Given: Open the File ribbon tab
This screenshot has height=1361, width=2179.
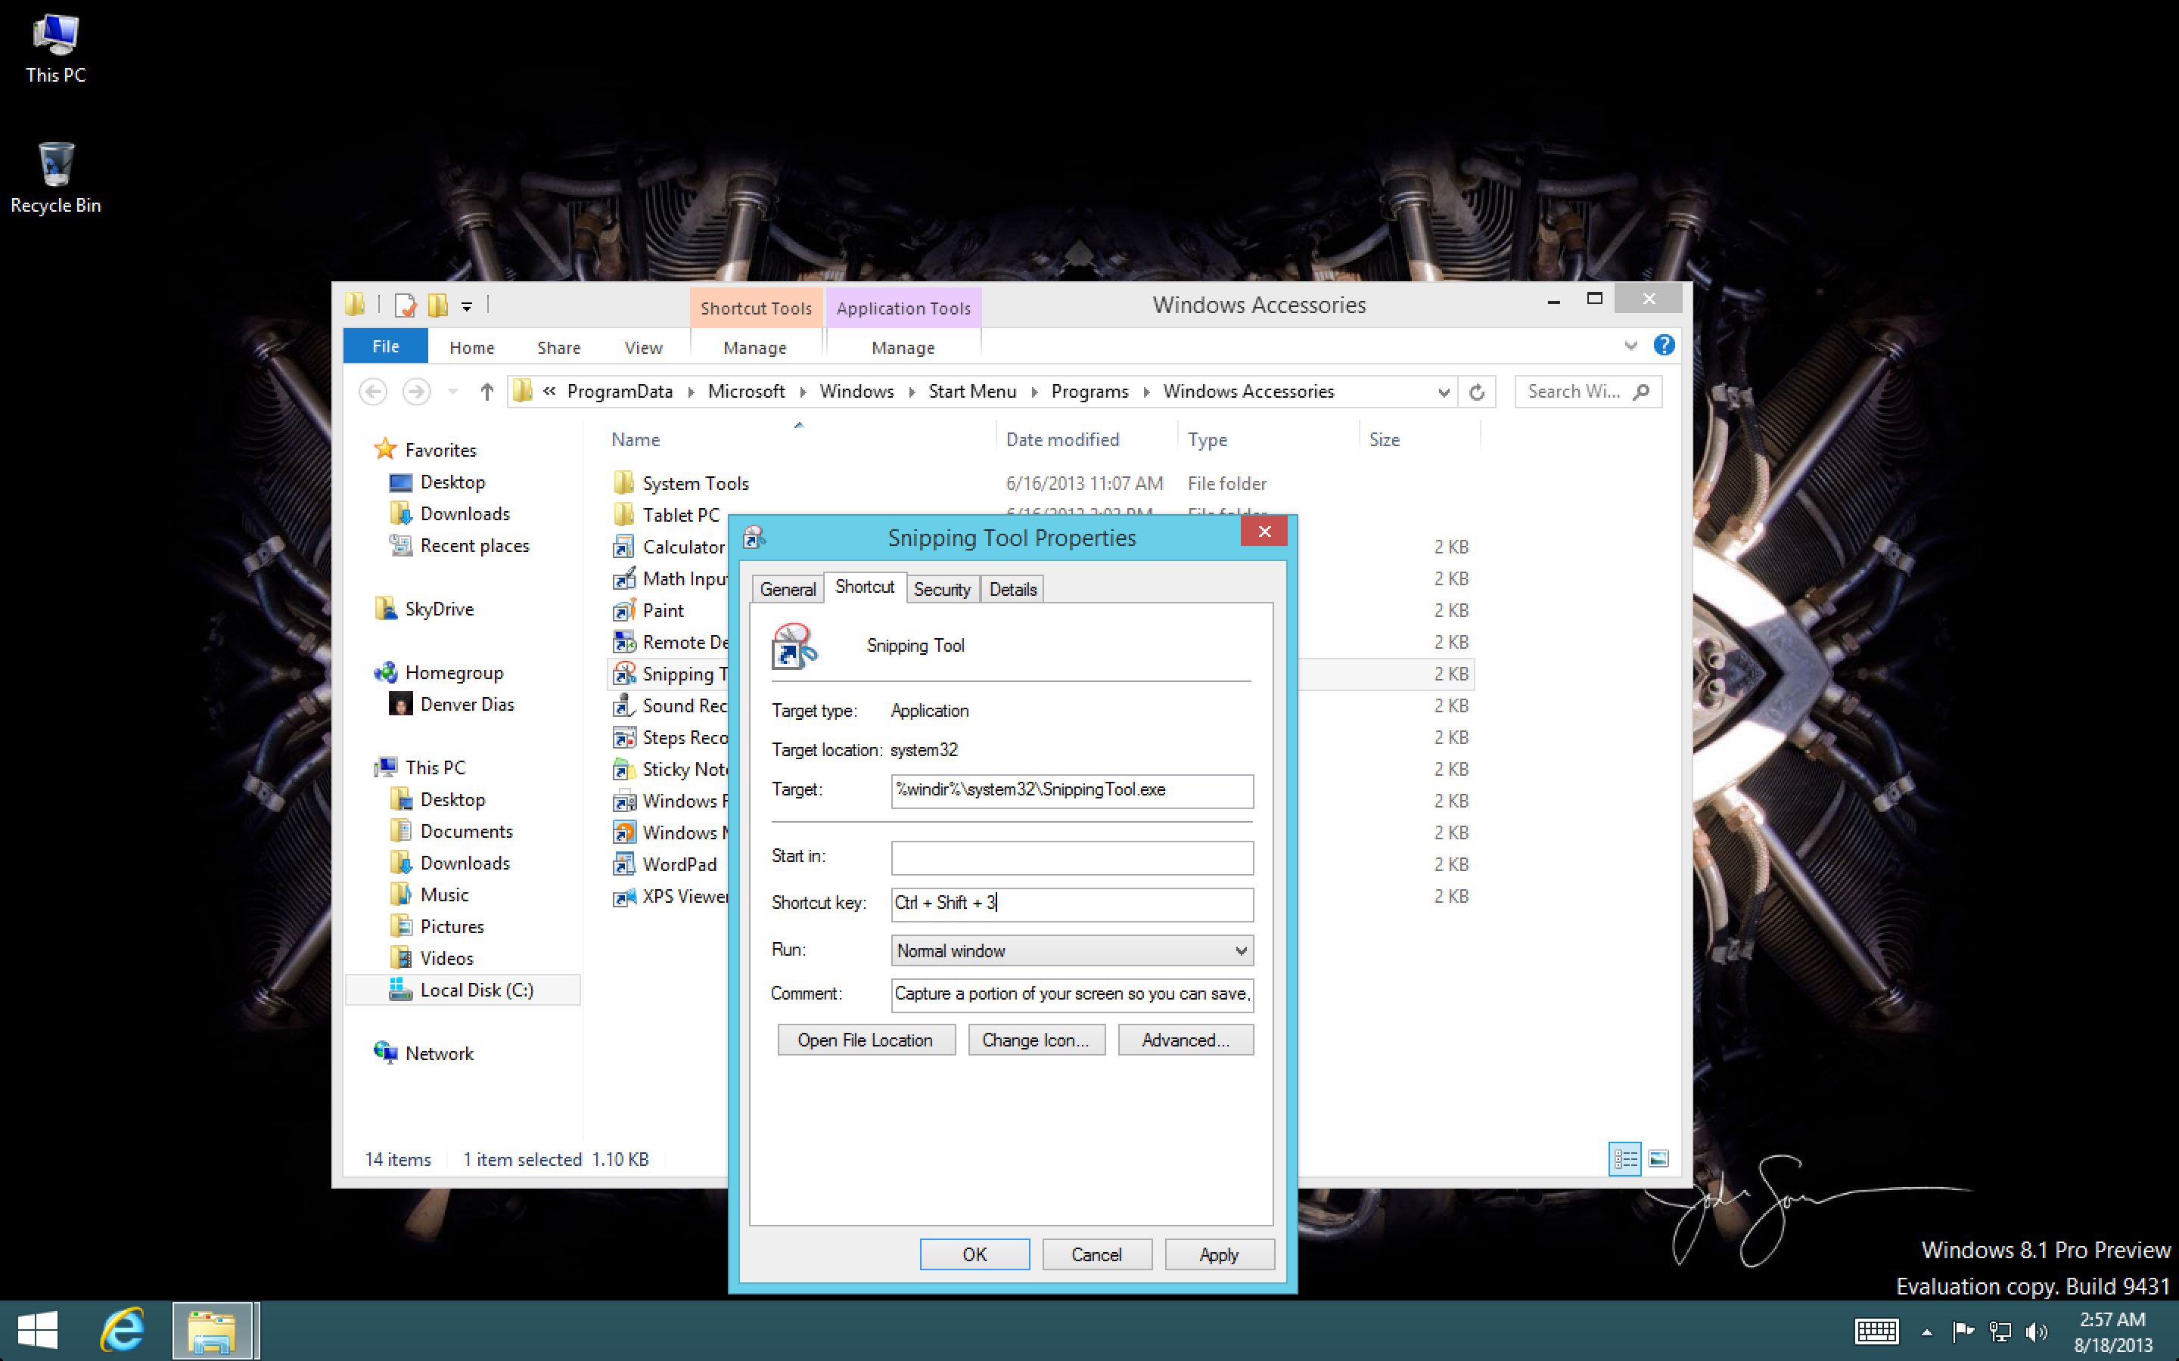Looking at the screenshot, I should [385, 346].
